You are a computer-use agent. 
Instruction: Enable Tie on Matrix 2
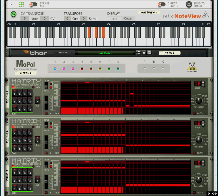pyautogui.click(x=46, y=153)
